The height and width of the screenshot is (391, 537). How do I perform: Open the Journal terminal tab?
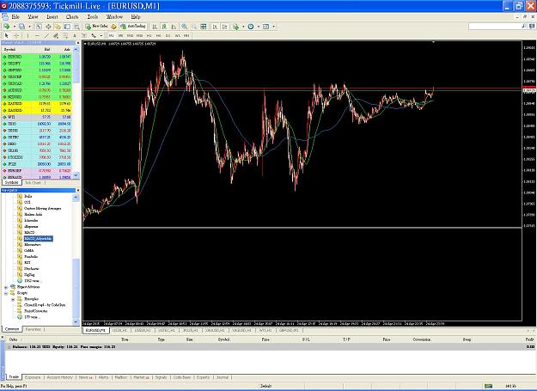pos(223,377)
